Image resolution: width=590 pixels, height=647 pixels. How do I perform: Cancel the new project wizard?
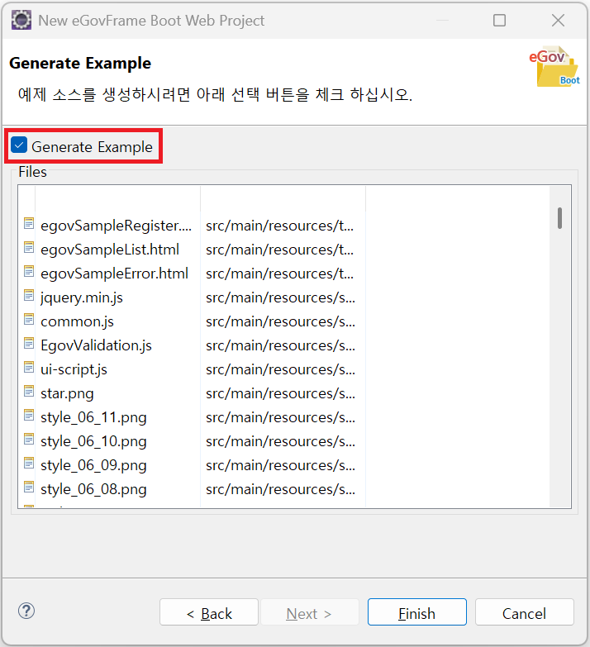coord(524,612)
